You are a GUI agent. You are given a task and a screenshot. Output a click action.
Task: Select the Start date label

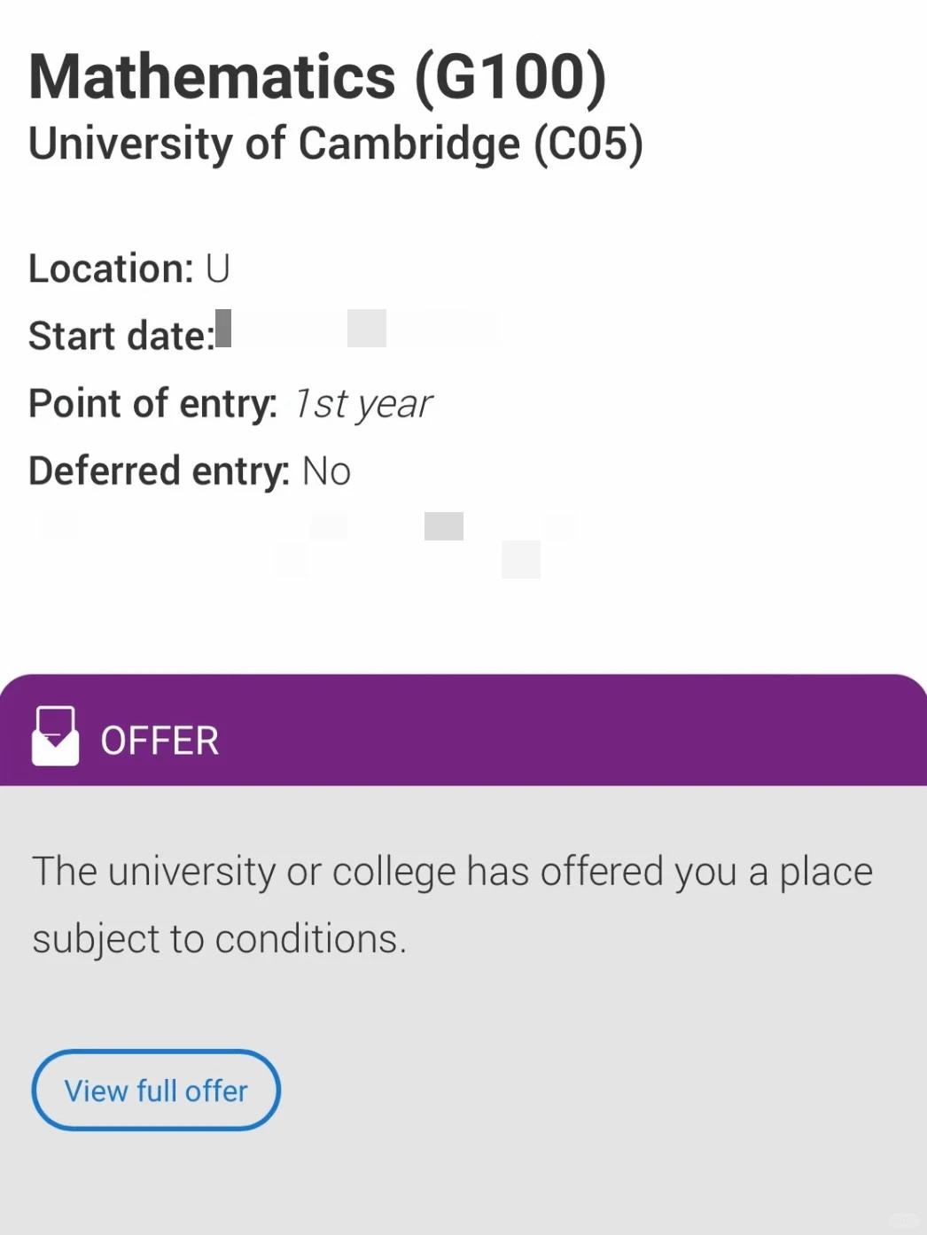coord(121,336)
